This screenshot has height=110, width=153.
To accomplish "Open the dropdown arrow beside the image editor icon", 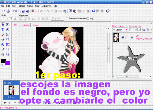I will [x=36, y=11].
